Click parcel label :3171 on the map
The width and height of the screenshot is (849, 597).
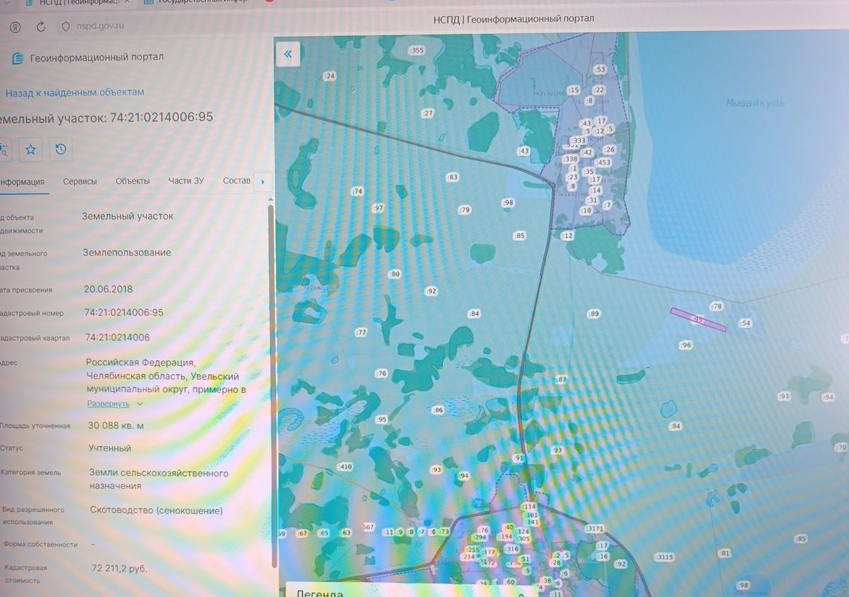(595, 529)
